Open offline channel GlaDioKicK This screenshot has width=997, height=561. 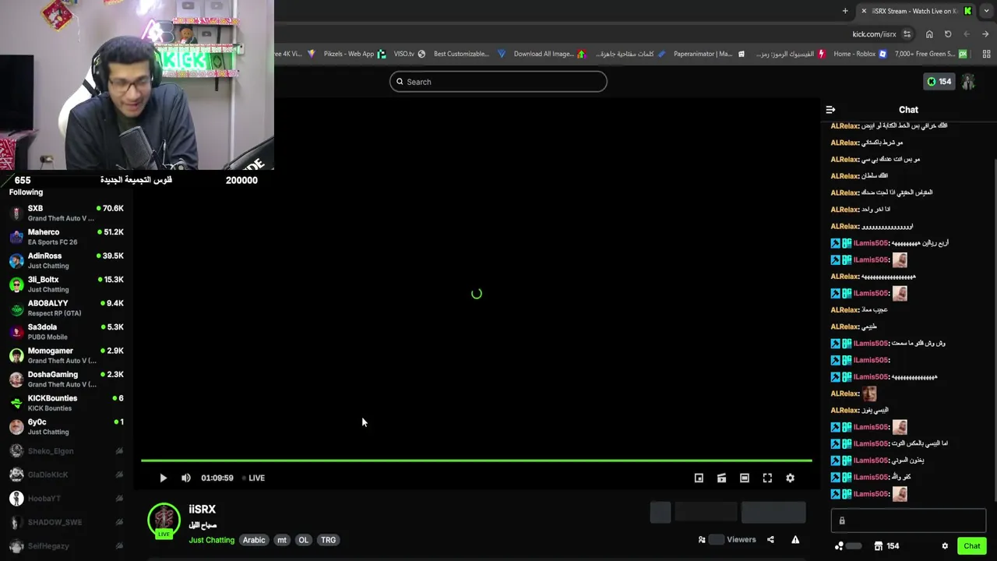[66, 475]
